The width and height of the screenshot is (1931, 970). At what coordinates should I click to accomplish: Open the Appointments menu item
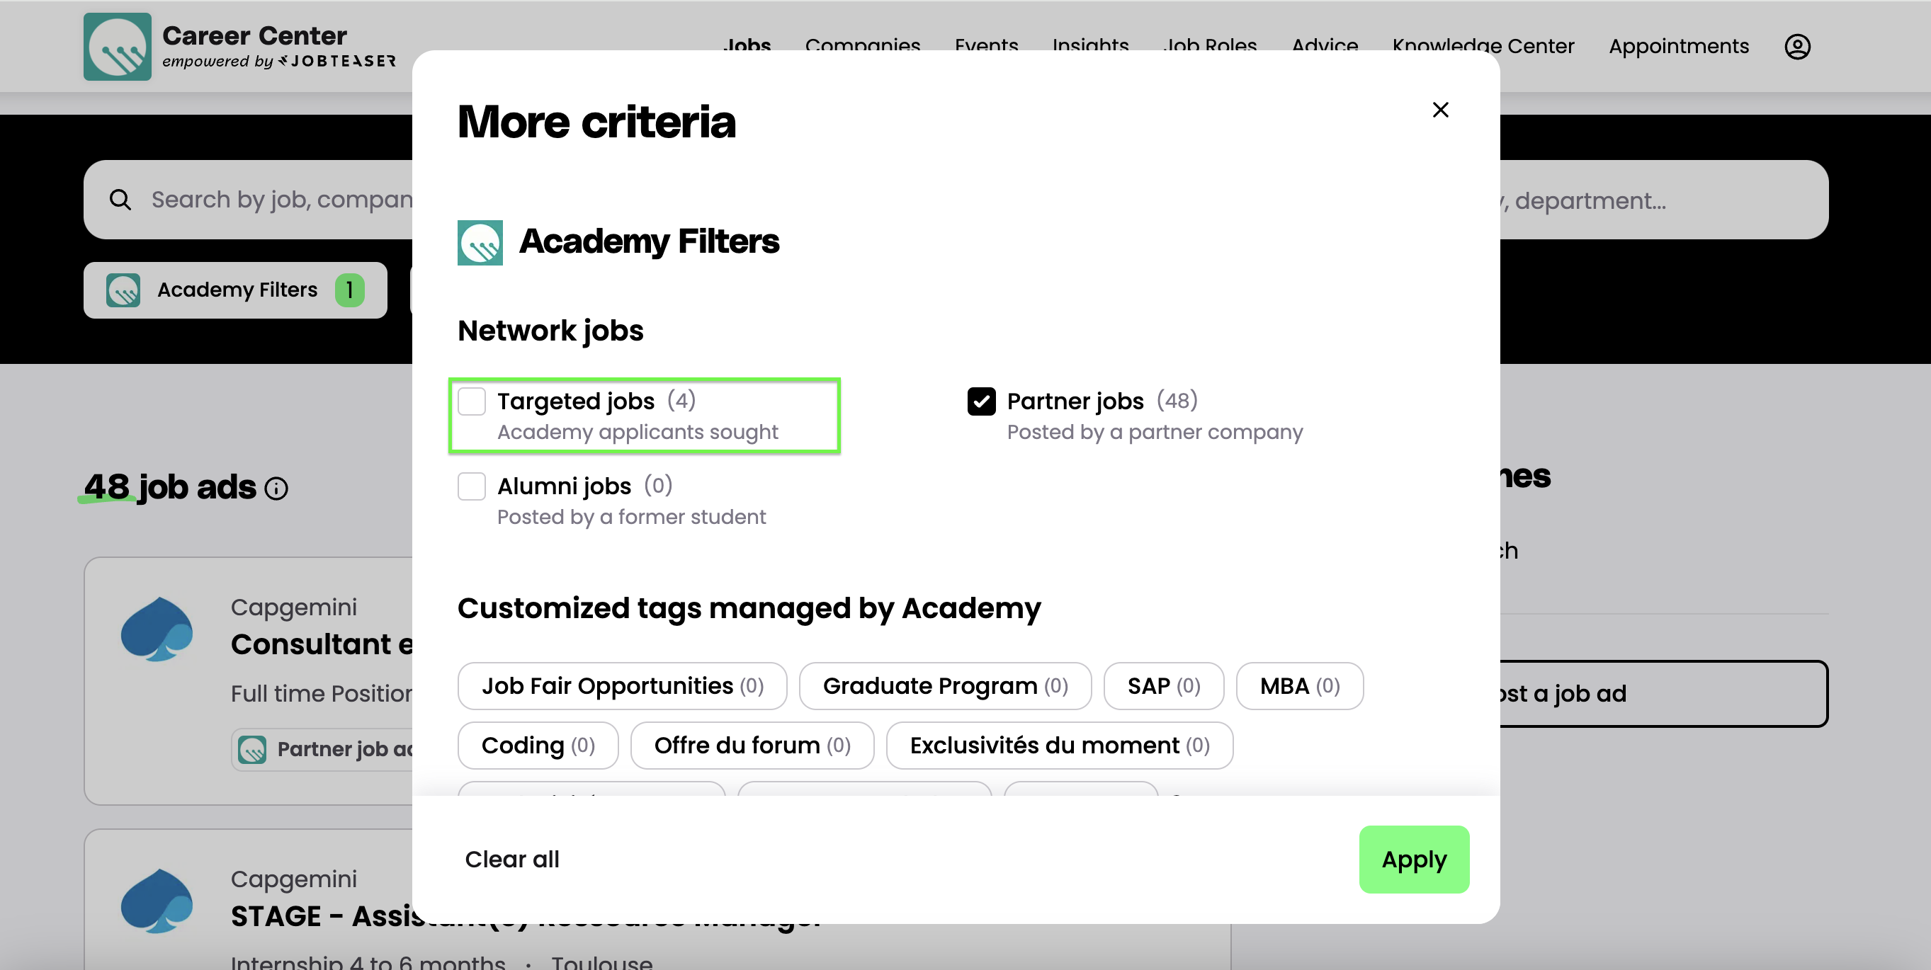coord(1678,47)
